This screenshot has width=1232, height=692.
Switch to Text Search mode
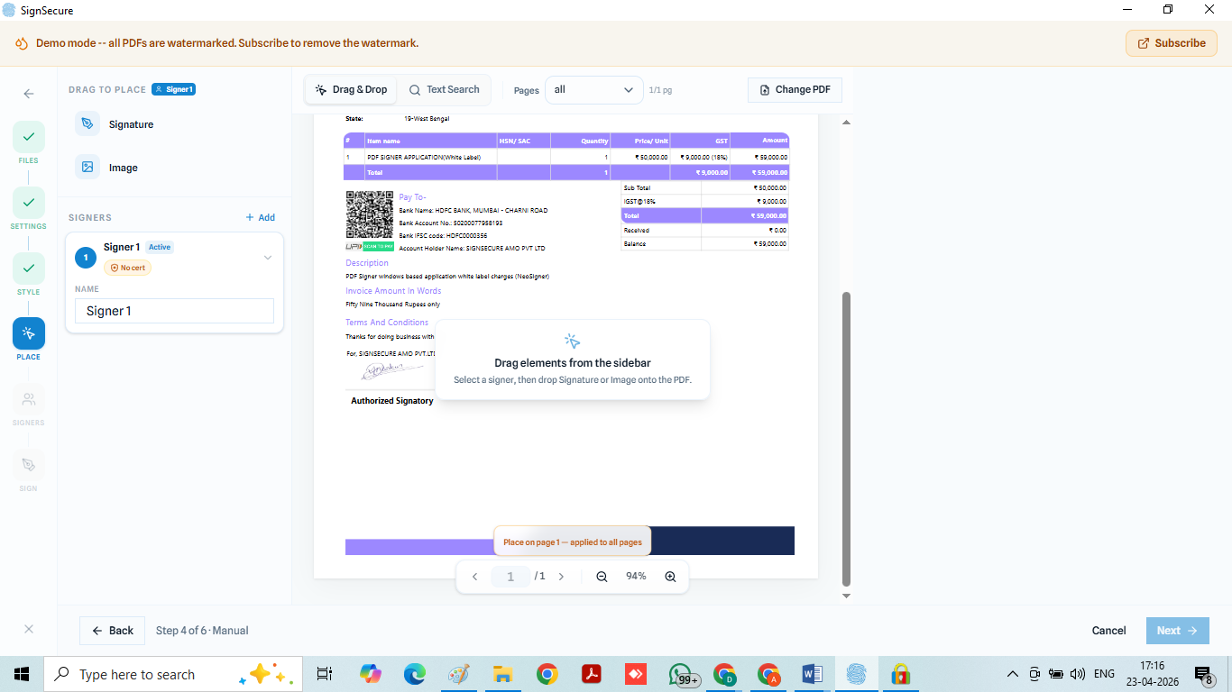coord(444,90)
